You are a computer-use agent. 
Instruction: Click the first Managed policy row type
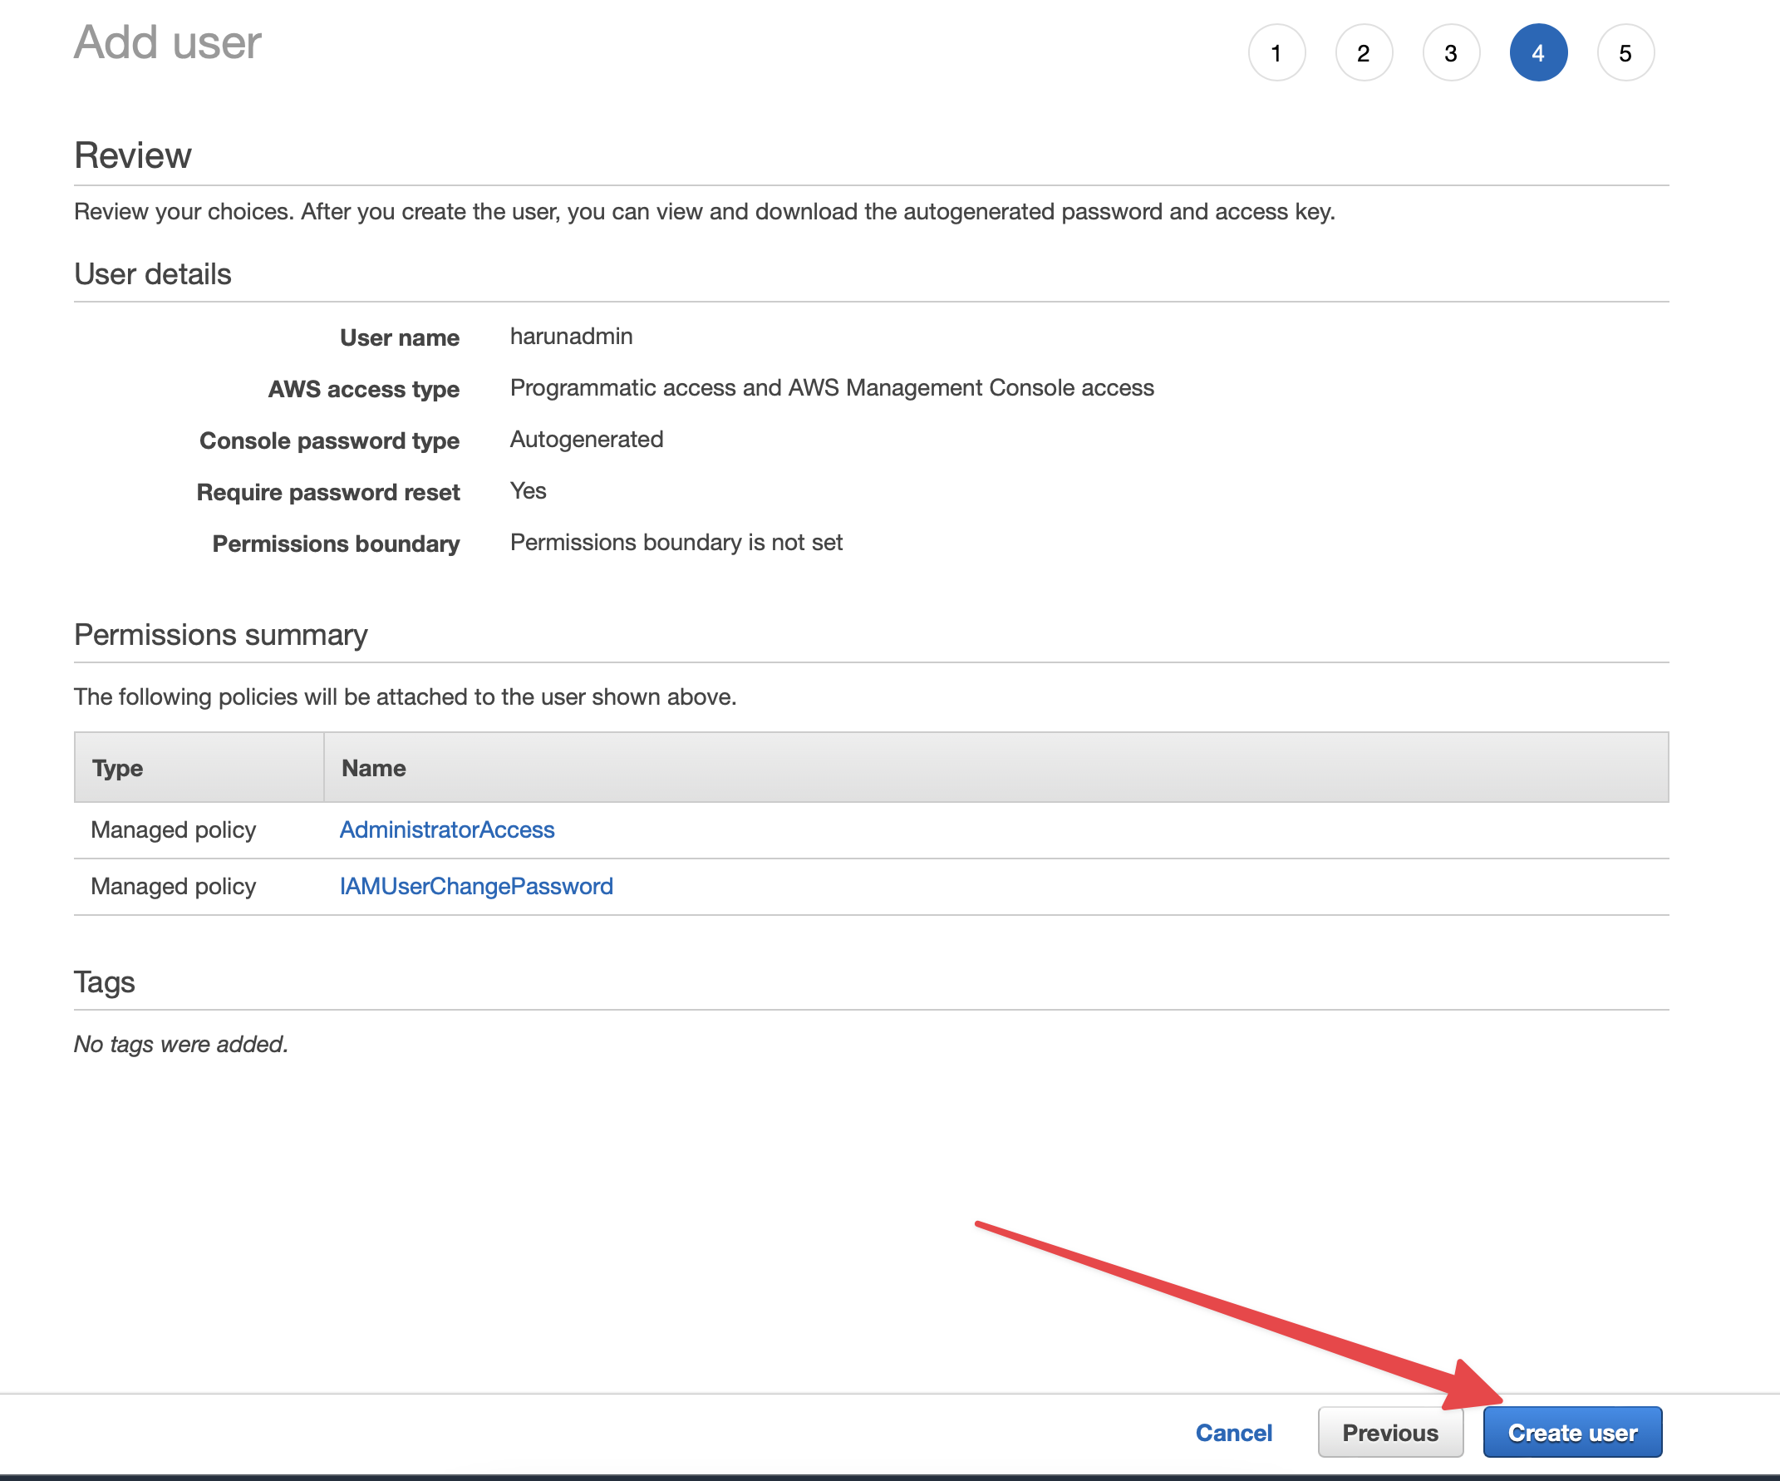173,829
